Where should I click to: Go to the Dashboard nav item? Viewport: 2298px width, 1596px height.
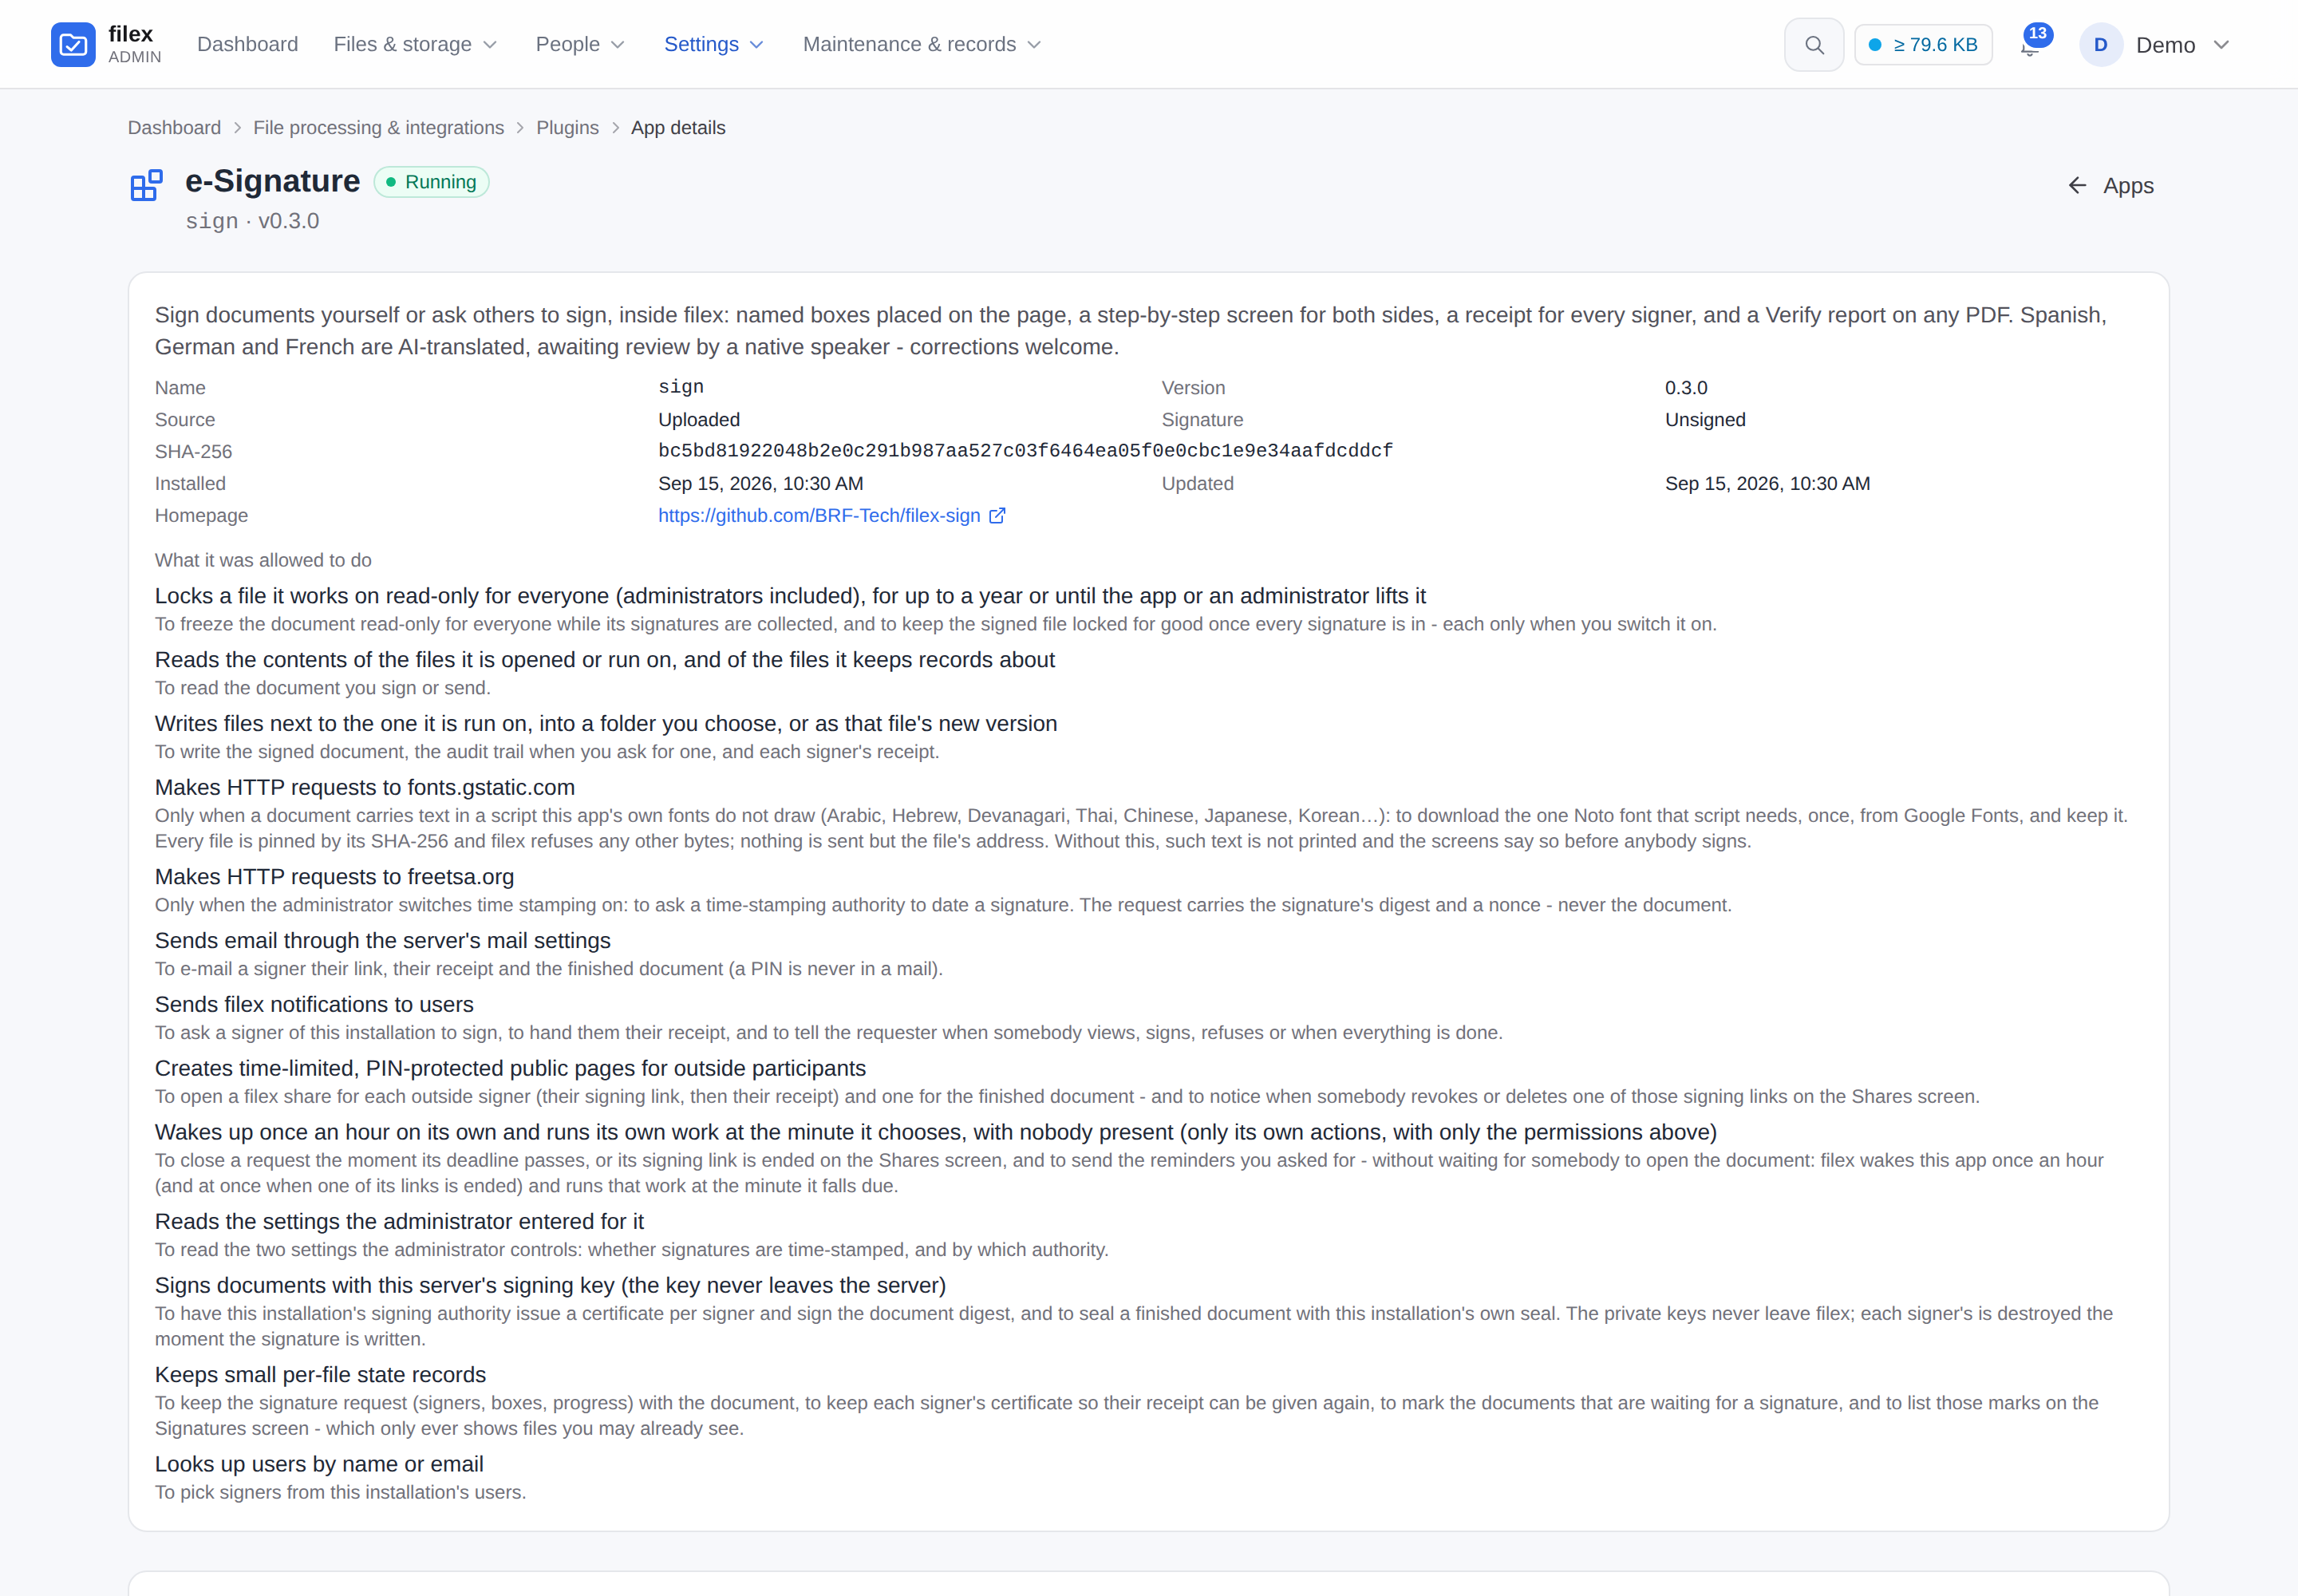pyautogui.click(x=248, y=44)
